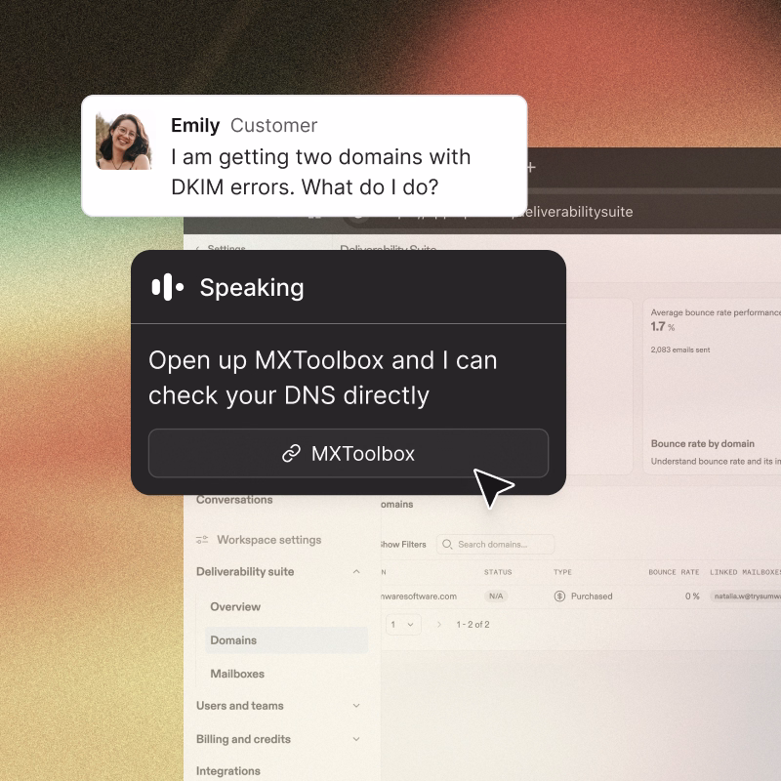The image size is (781, 781).
Task: Sort by the TYPE column header
Action: (x=562, y=572)
